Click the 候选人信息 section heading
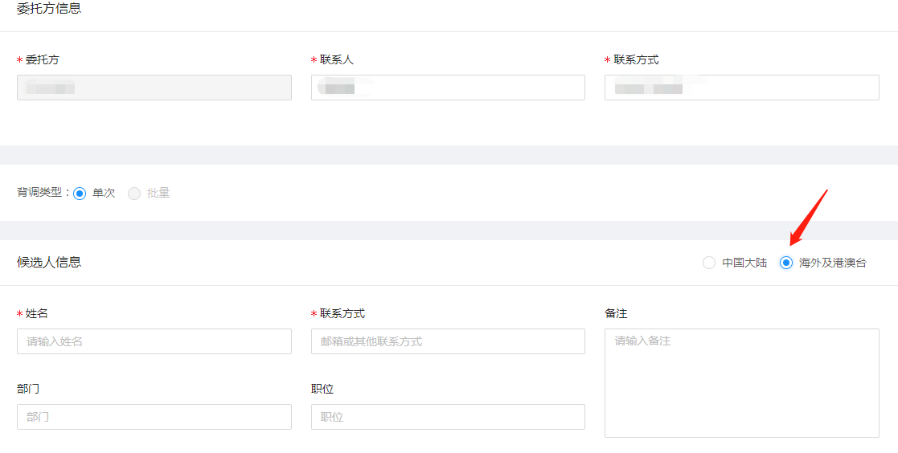The width and height of the screenshot is (898, 453). pyautogui.click(x=49, y=262)
